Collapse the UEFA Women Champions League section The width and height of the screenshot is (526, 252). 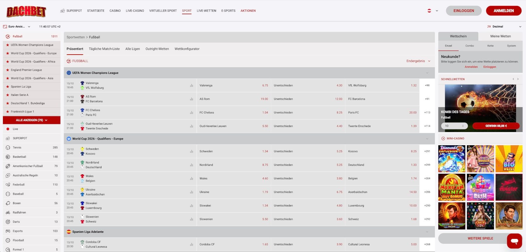427,73
